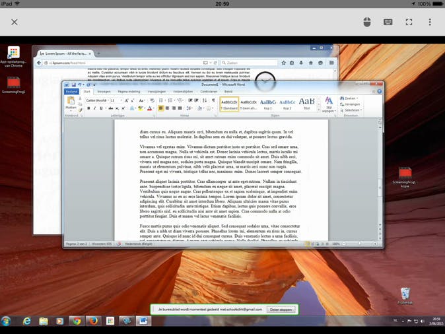This screenshot has height=334, width=445.
Task: Click Zoeken in the Bewerken group
Action: (349, 98)
